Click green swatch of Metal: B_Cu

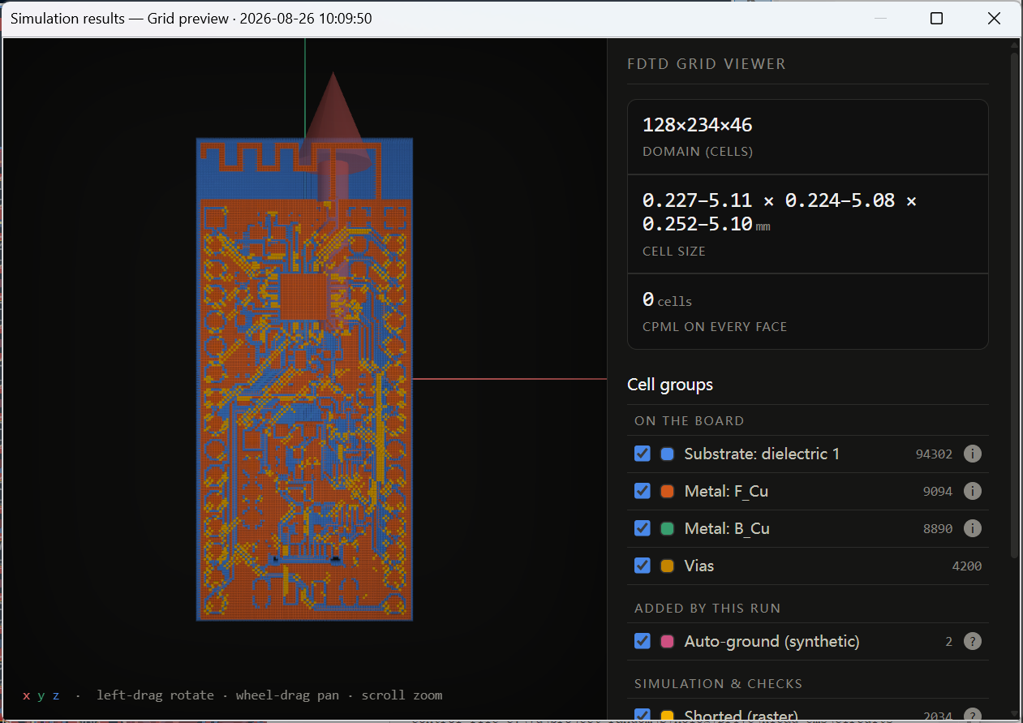click(668, 528)
